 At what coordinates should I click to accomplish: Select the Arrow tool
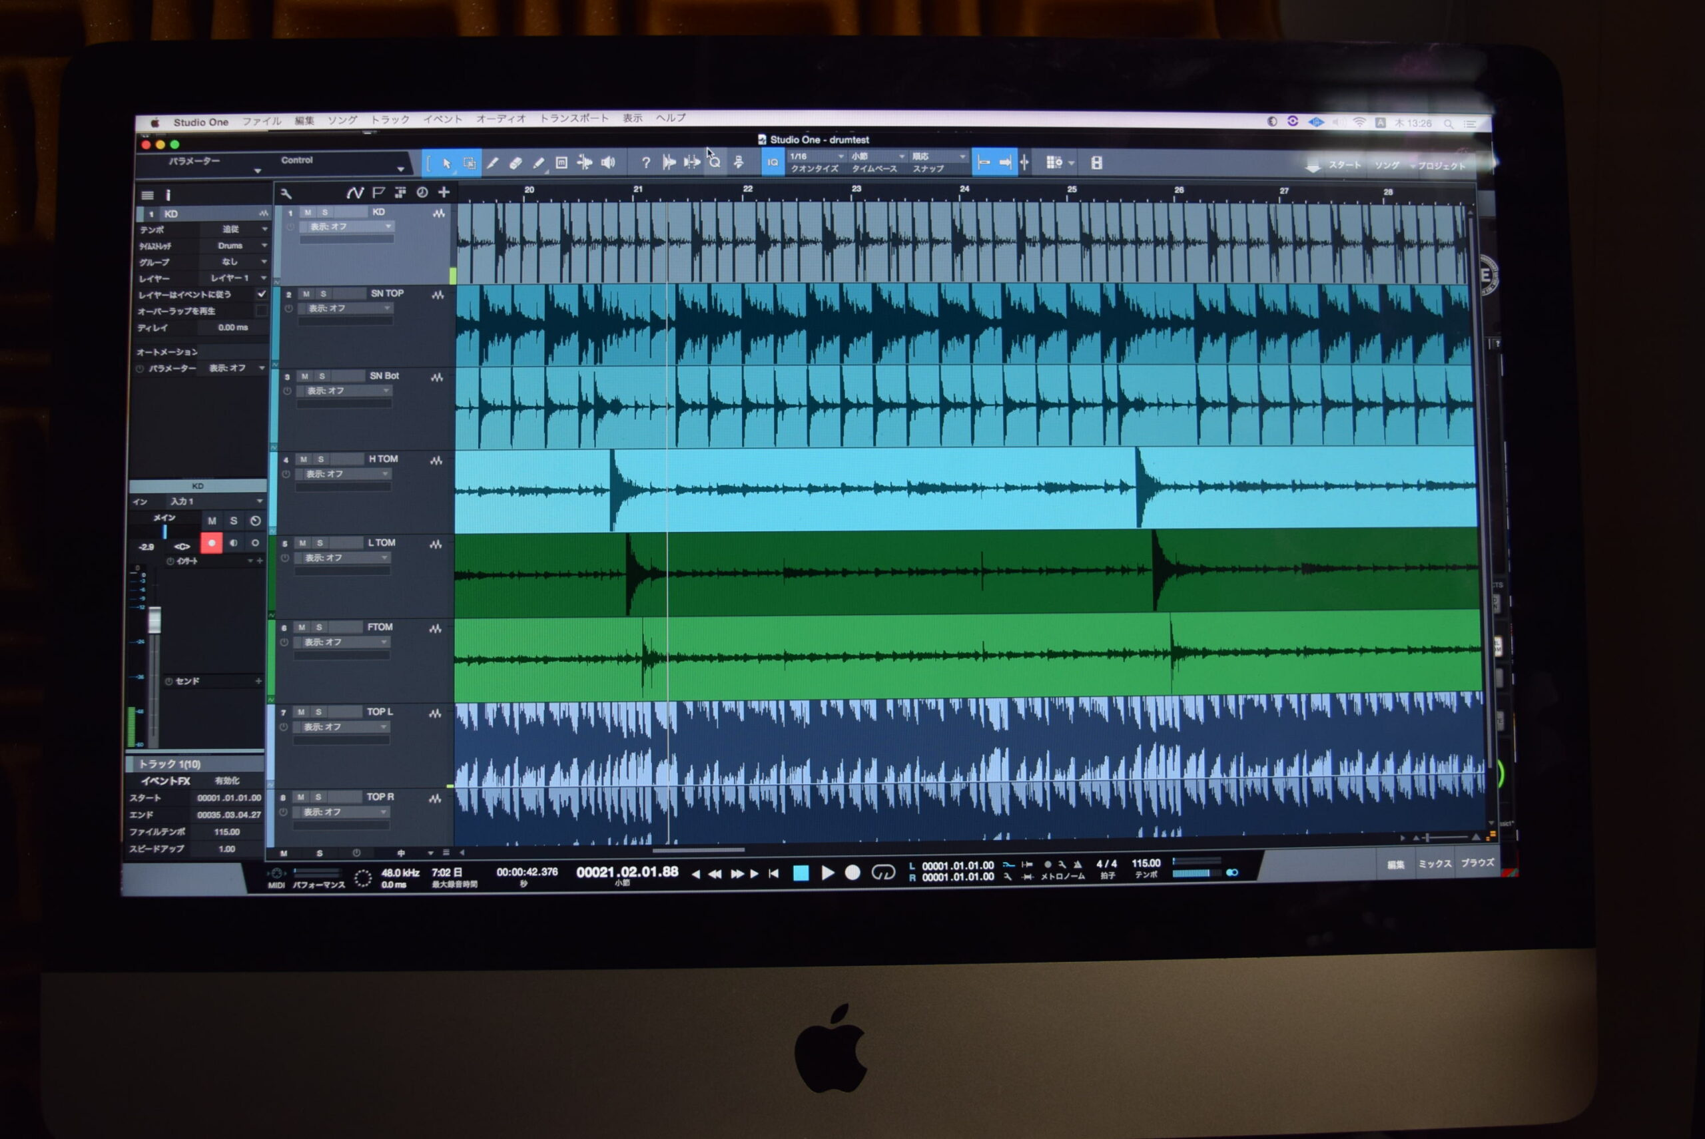coord(447,164)
